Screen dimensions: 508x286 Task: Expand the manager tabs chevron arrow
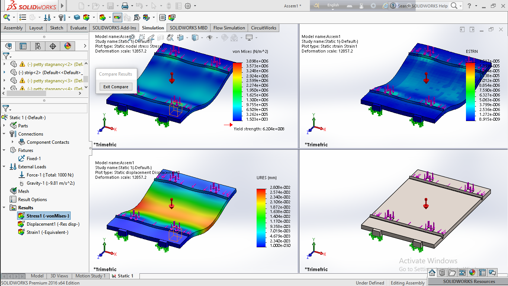(85, 46)
